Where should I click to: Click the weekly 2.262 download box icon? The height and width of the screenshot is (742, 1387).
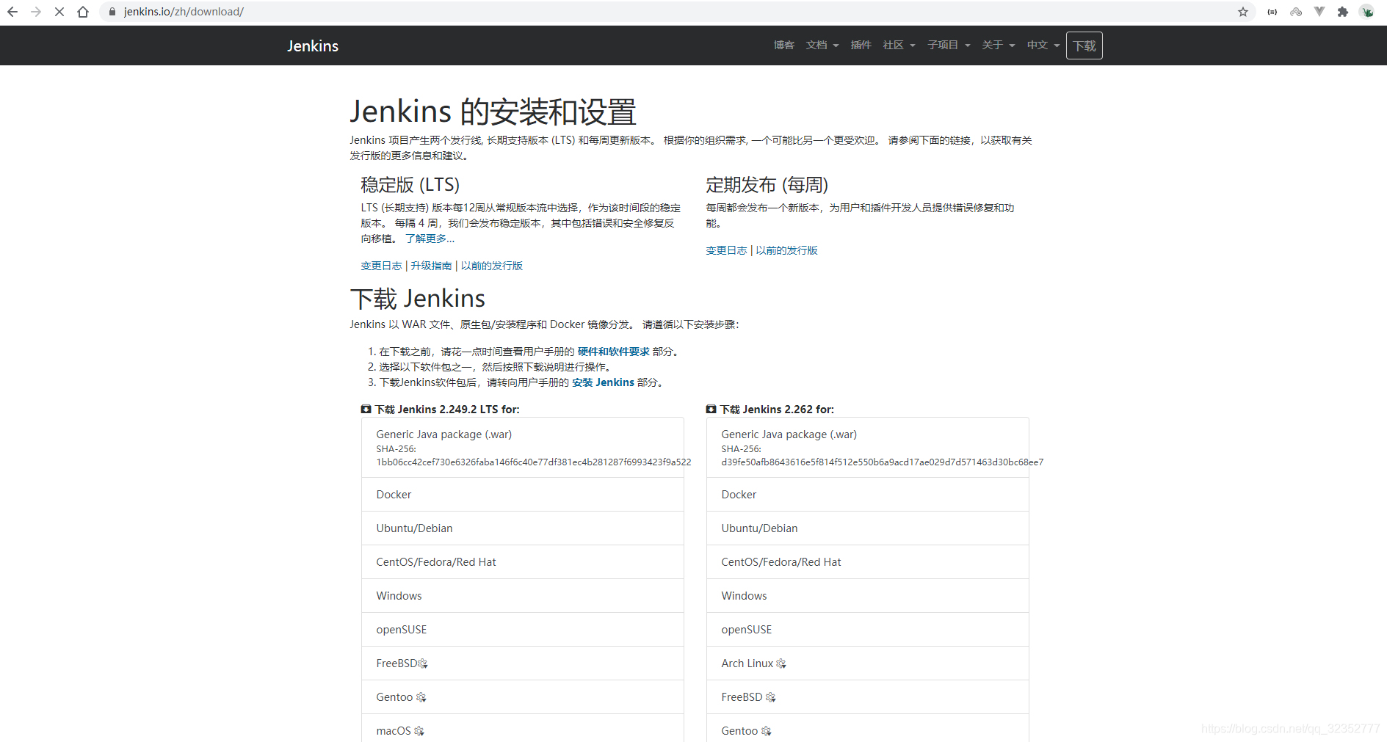[x=711, y=410]
